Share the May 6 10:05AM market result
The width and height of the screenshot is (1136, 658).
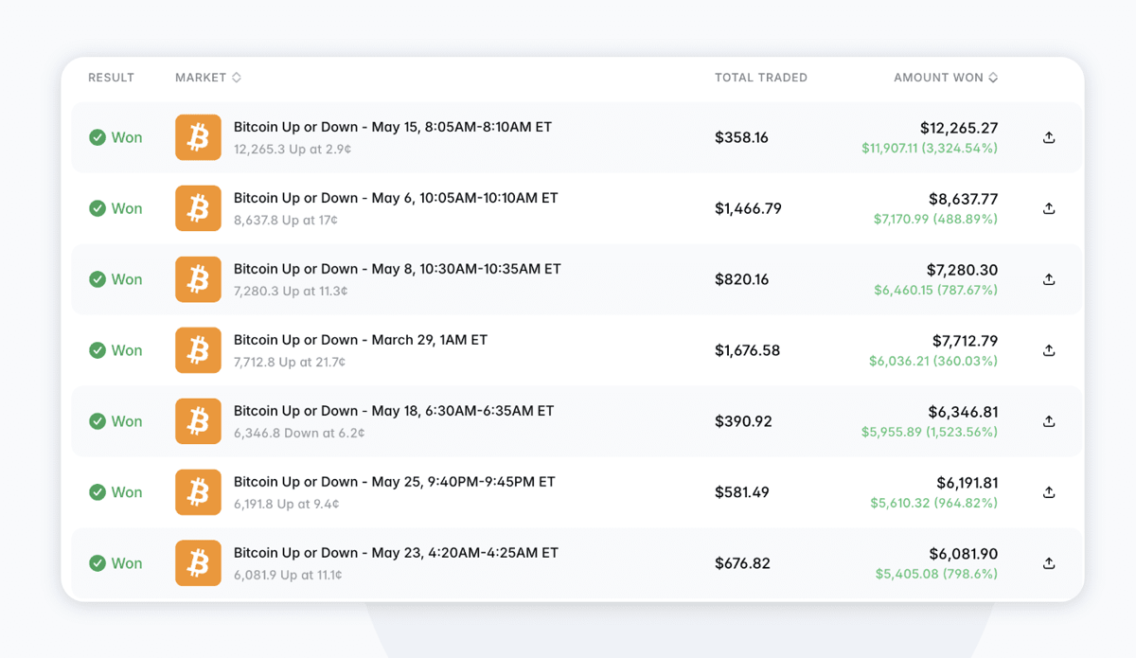1049,208
